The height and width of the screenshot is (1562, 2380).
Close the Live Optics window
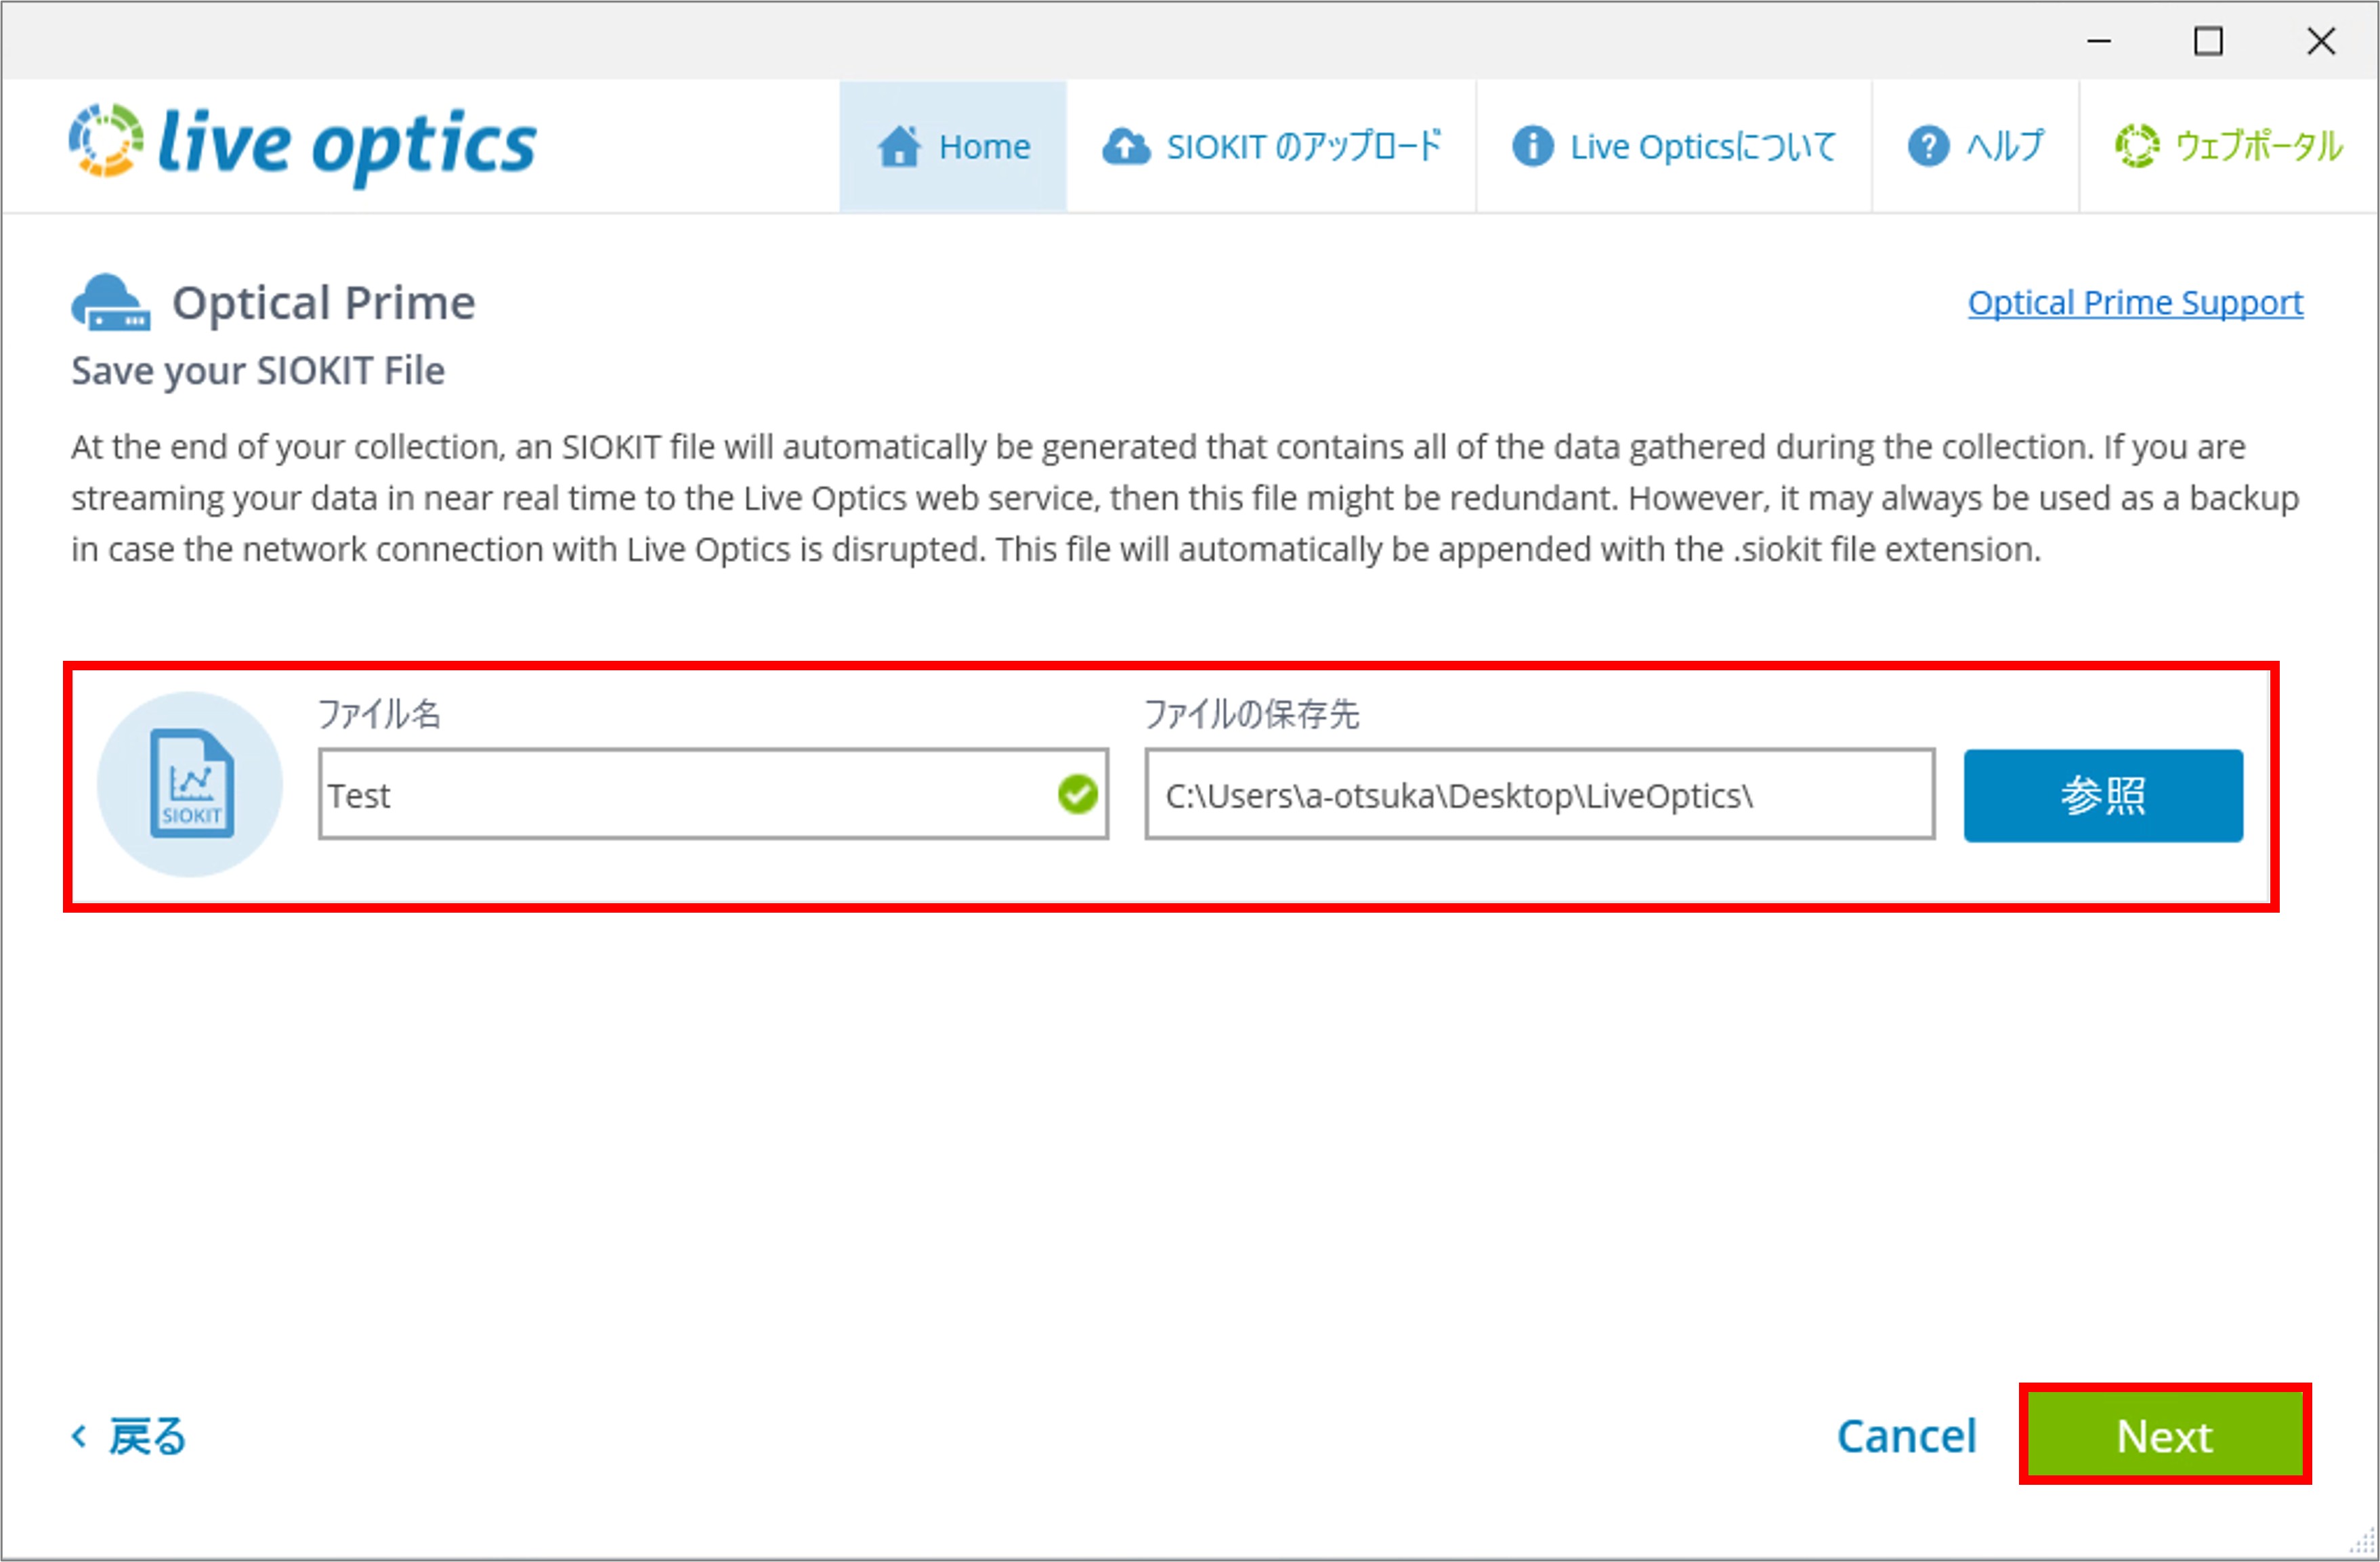(2320, 41)
